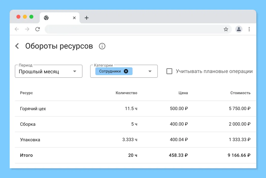
Task: Select the Сборка resource row
Action: [135, 124]
